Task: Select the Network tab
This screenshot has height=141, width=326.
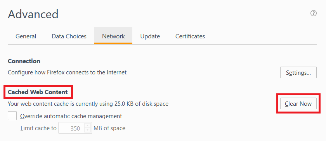Action: click(113, 36)
